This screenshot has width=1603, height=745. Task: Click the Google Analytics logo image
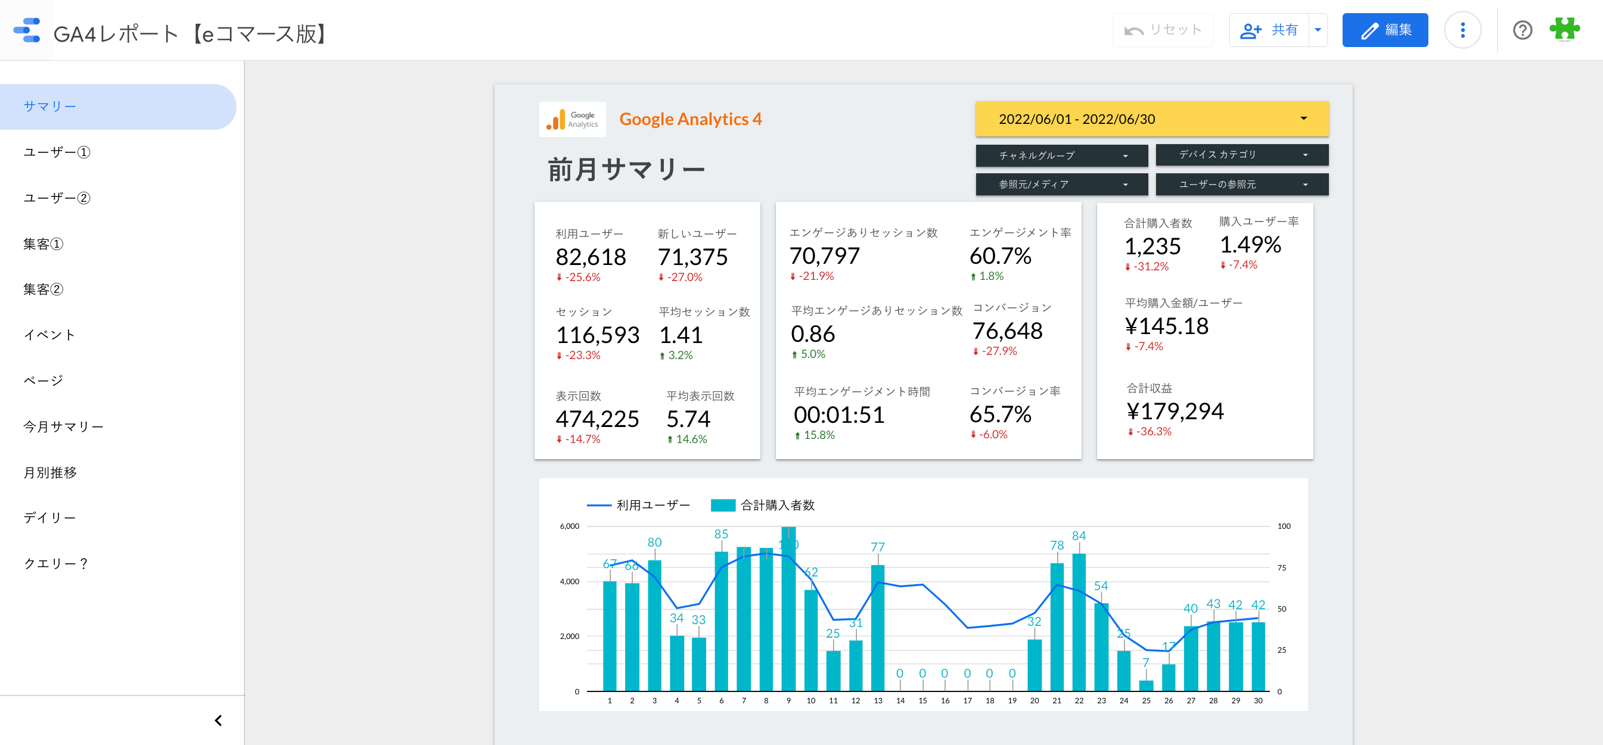tap(573, 119)
